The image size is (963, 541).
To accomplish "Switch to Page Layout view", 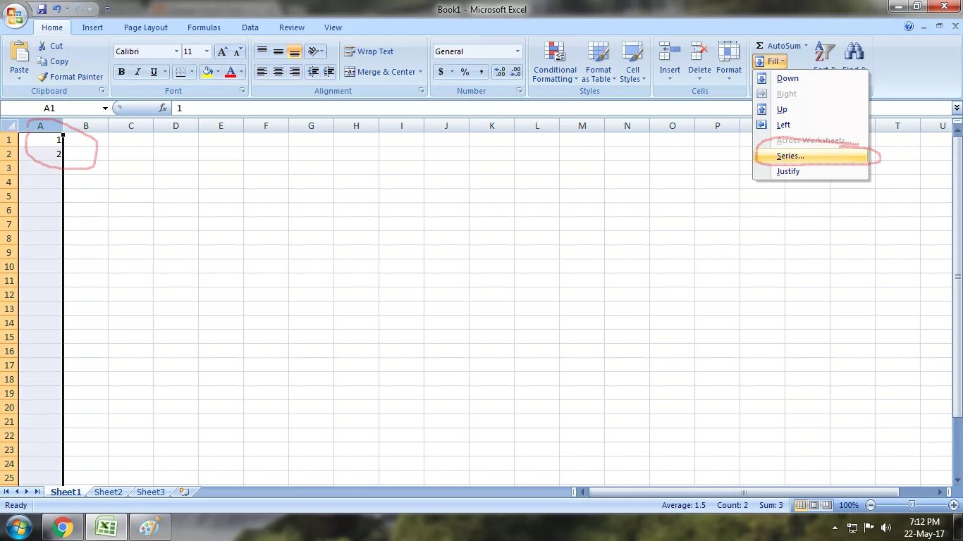I will pyautogui.click(x=814, y=505).
